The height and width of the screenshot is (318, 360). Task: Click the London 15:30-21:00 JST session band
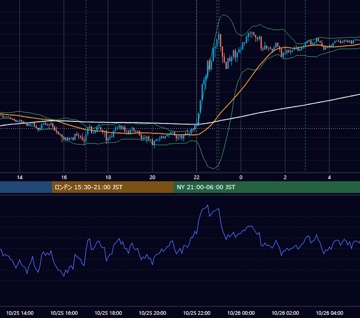[x=112, y=187]
